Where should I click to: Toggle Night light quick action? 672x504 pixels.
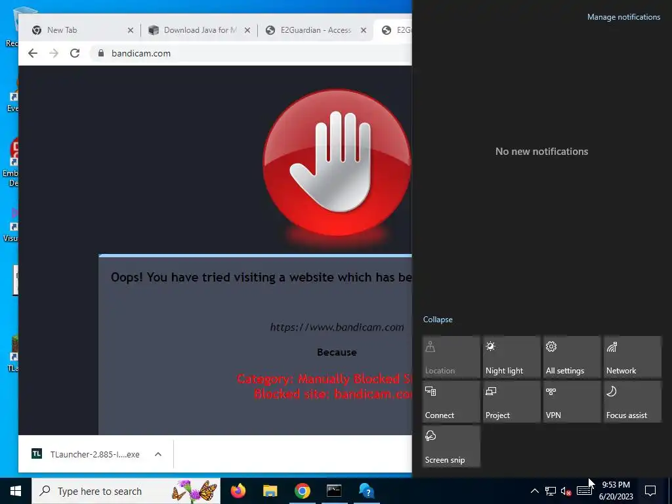[x=512, y=357]
